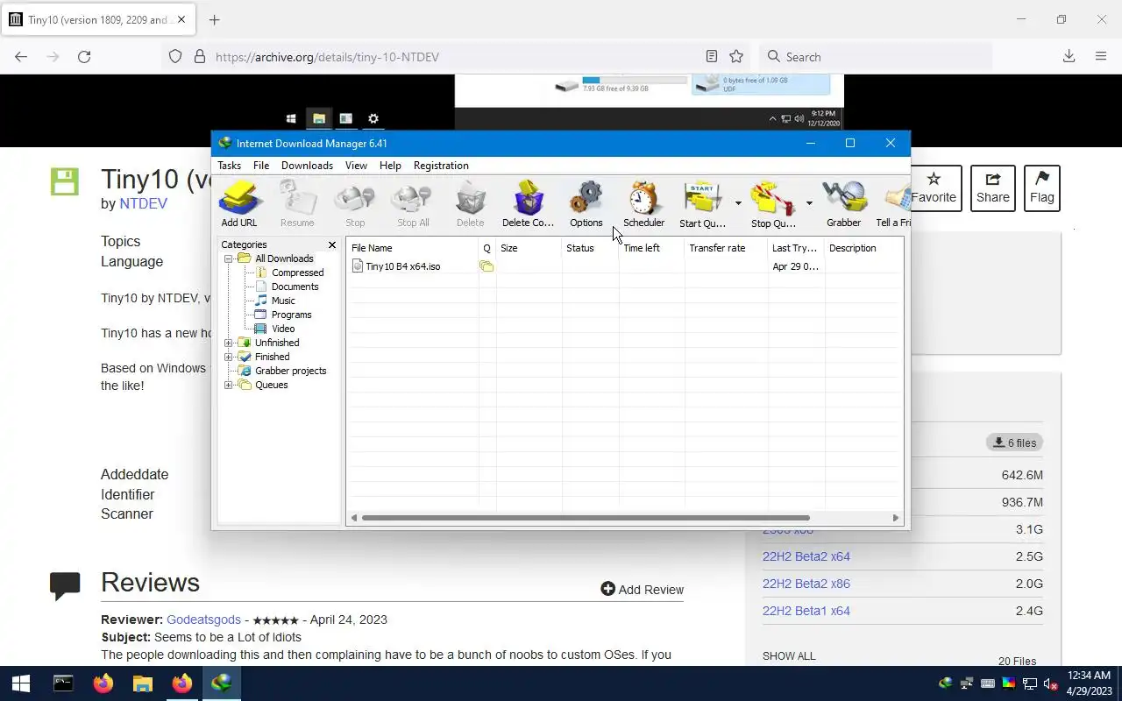Collapse the All Downloads tree node
The width and height of the screenshot is (1122, 701).
[x=228, y=258]
